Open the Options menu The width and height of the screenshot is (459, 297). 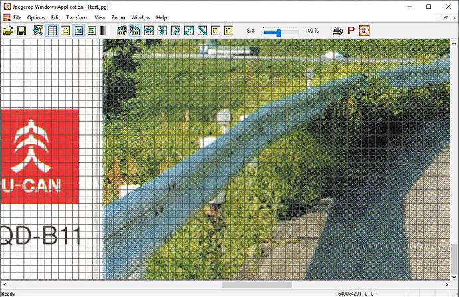point(36,17)
